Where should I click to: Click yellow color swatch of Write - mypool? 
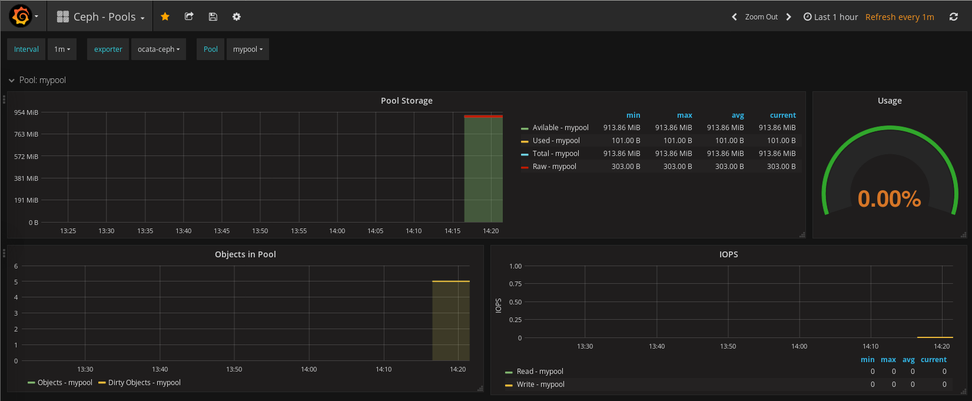(x=509, y=385)
